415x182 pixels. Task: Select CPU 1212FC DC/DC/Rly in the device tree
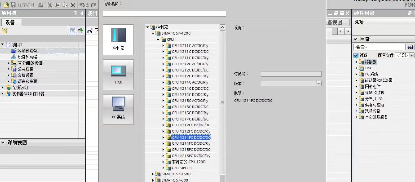[191, 131]
